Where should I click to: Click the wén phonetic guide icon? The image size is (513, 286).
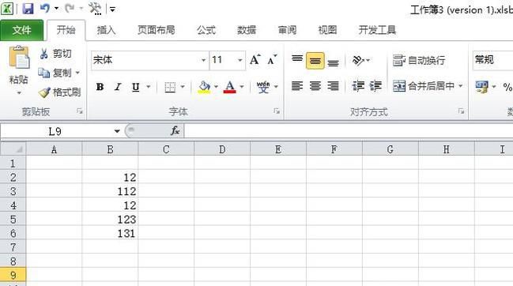click(x=263, y=87)
